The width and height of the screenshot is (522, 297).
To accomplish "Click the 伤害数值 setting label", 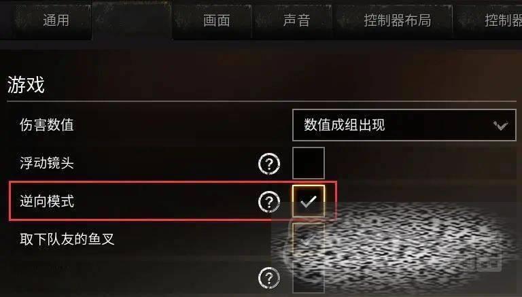I will click(x=47, y=125).
